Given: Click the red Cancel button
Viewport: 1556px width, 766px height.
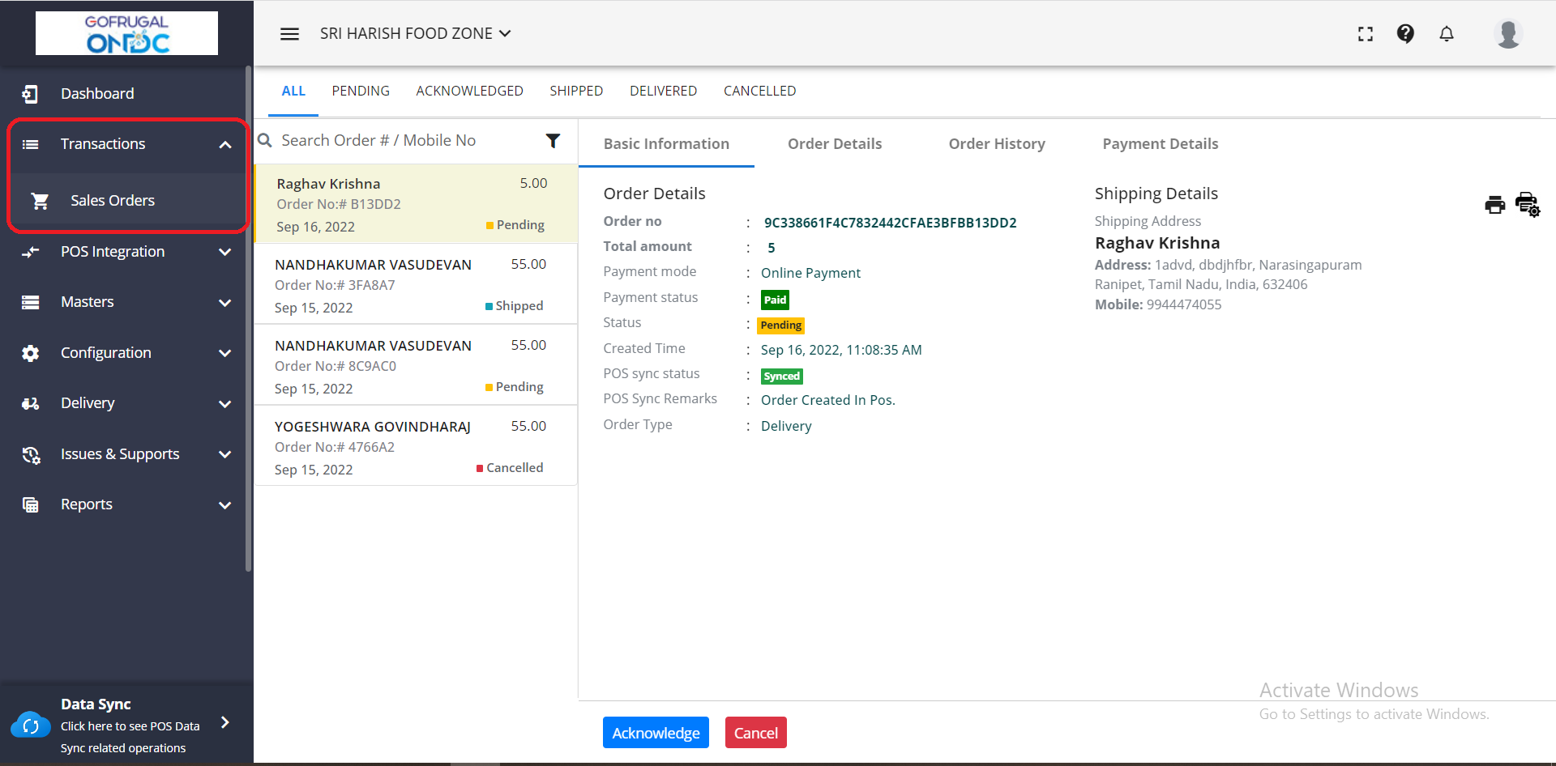Looking at the screenshot, I should (755, 733).
